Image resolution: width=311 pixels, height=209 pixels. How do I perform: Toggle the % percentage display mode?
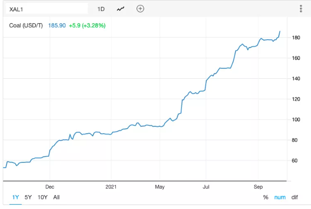[266, 197]
